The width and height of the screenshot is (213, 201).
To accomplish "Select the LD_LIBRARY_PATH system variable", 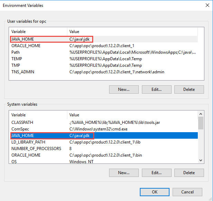I will tap(28, 142).
